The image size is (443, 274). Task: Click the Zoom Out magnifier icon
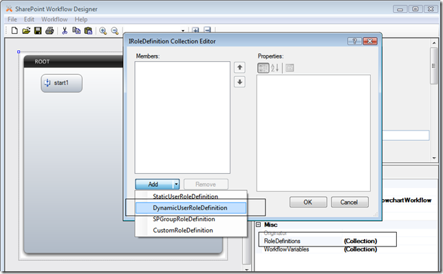point(115,31)
